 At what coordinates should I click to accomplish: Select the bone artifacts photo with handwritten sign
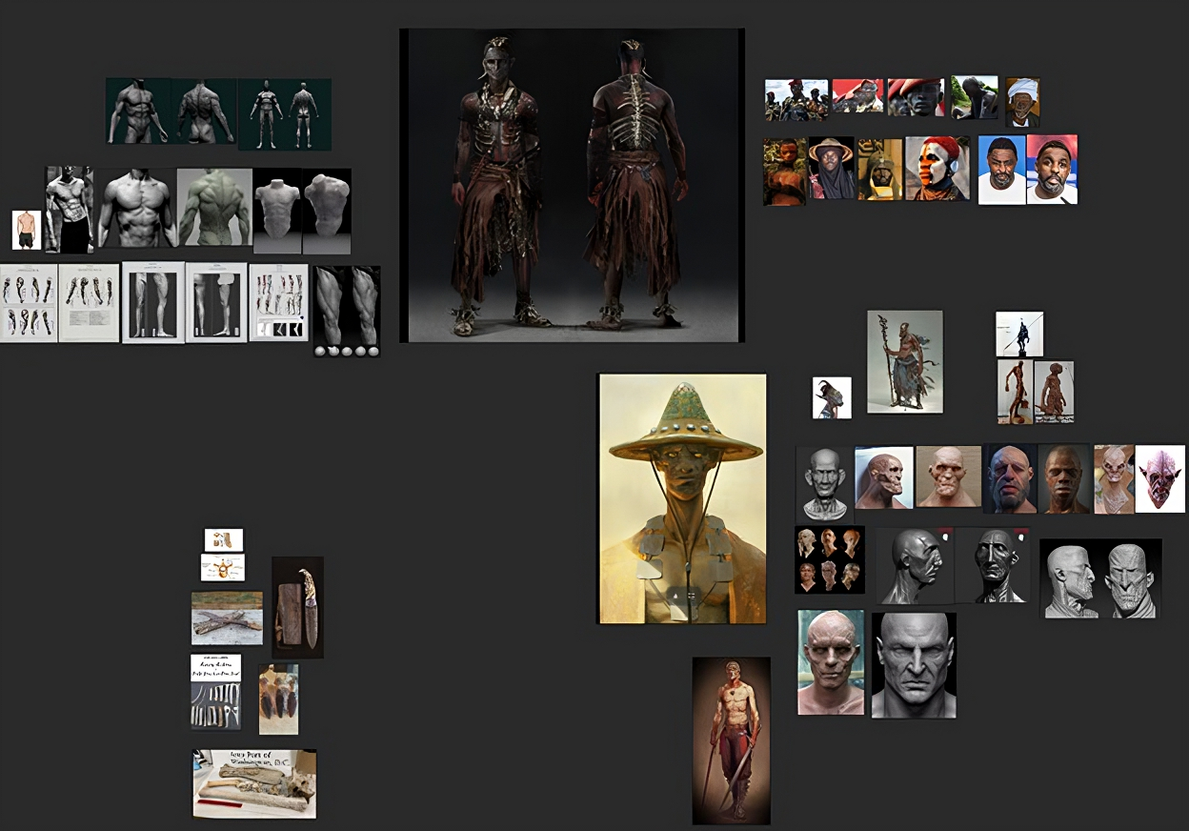pyautogui.click(x=254, y=783)
